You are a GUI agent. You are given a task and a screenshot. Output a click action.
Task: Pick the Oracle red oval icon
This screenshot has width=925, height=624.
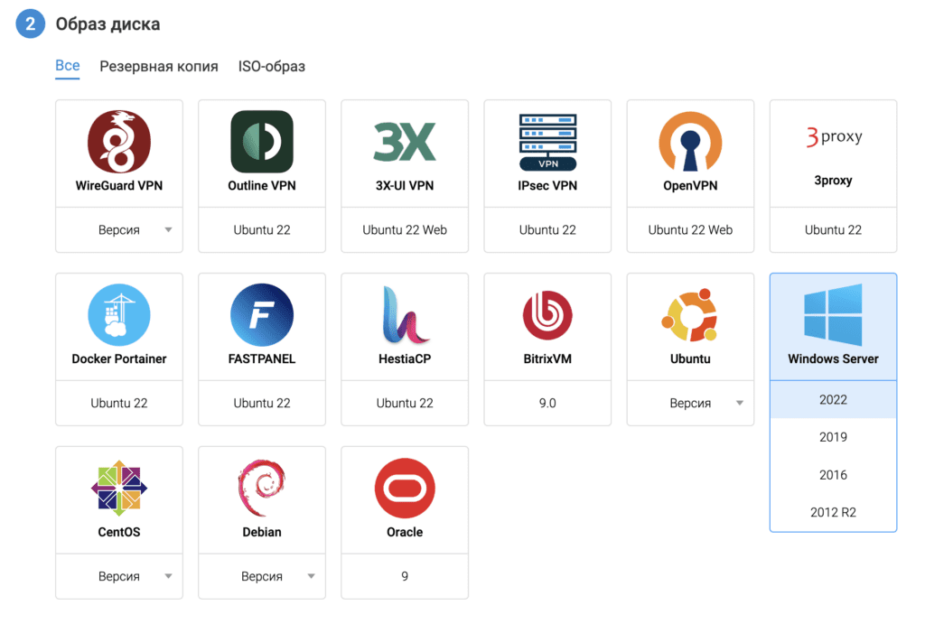pos(405,489)
